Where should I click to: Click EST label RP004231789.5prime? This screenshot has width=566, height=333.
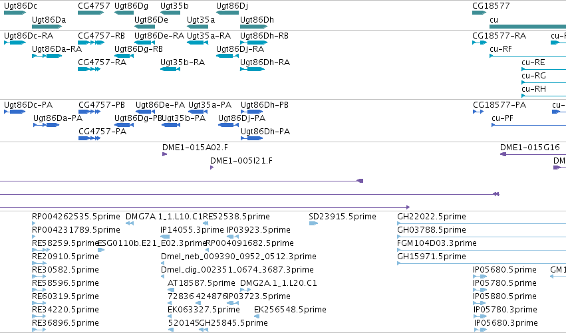pos(76,230)
